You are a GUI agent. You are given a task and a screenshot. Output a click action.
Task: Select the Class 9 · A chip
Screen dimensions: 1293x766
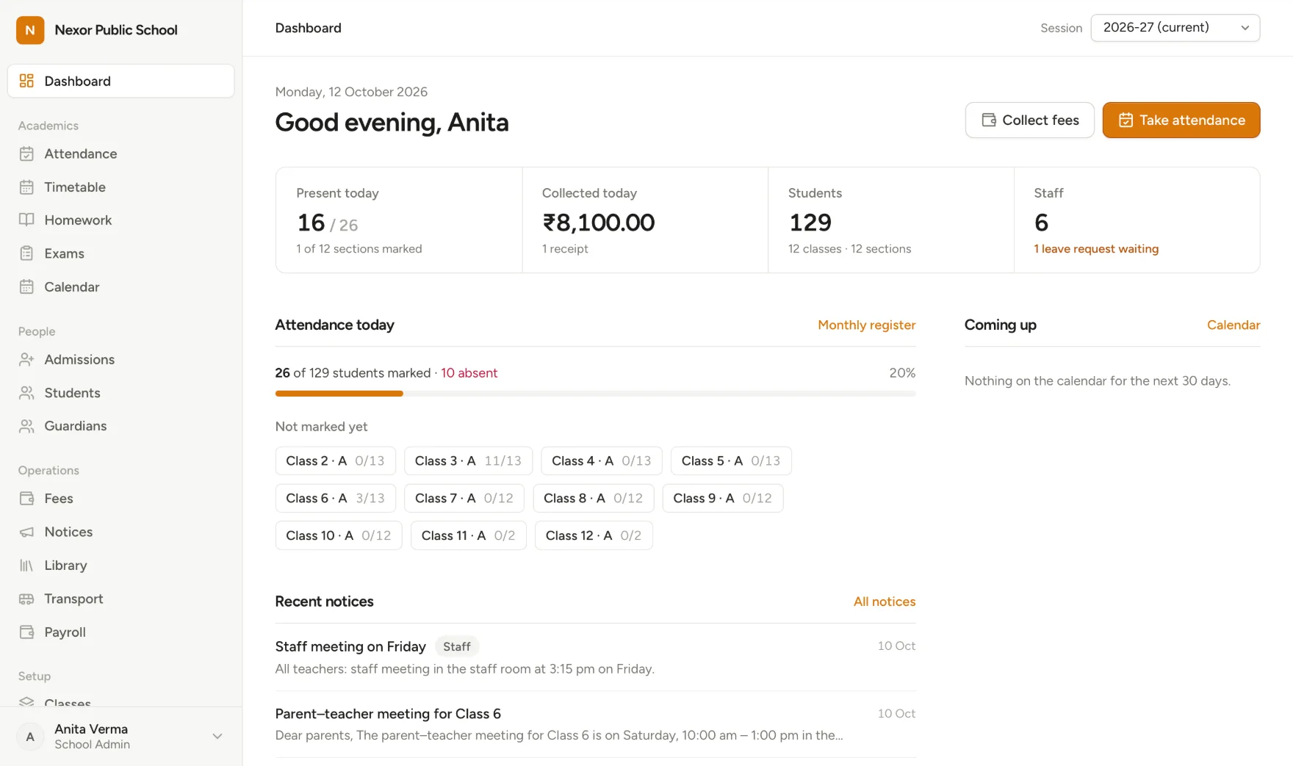pyautogui.click(x=723, y=499)
